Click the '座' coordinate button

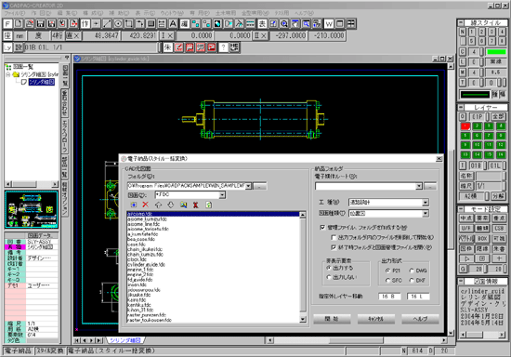[x=7, y=35]
